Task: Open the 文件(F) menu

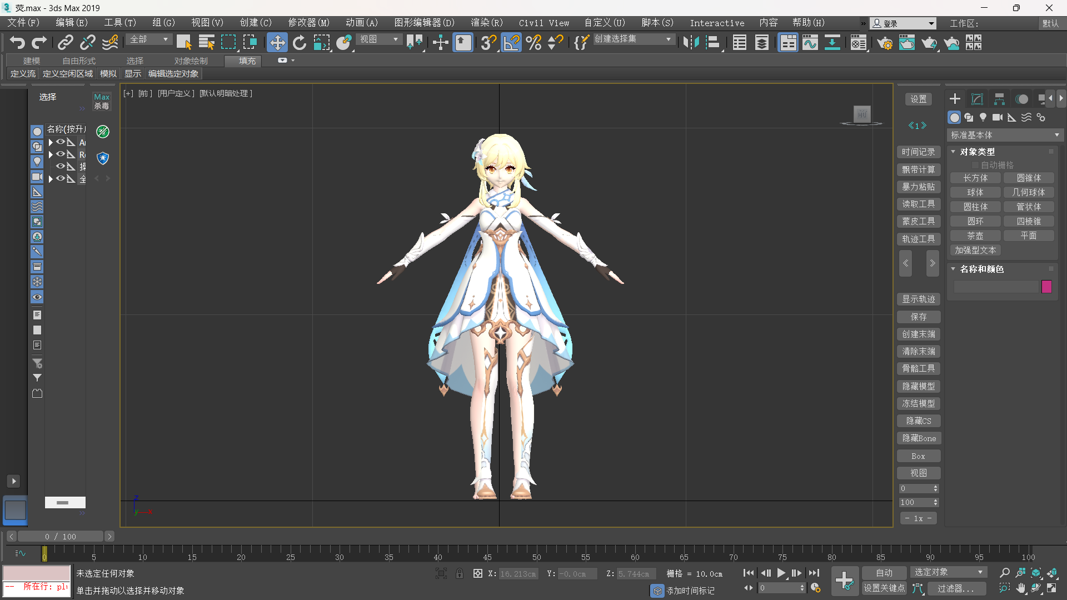Action: tap(23, 23)
